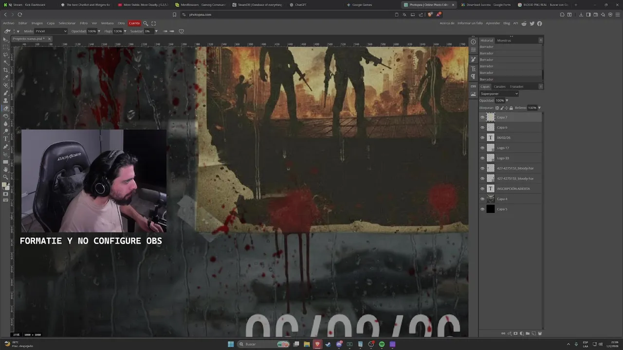Select the Move tool in toolbar
This screenshot has width=623, height=350.
[x=6, y=39]
